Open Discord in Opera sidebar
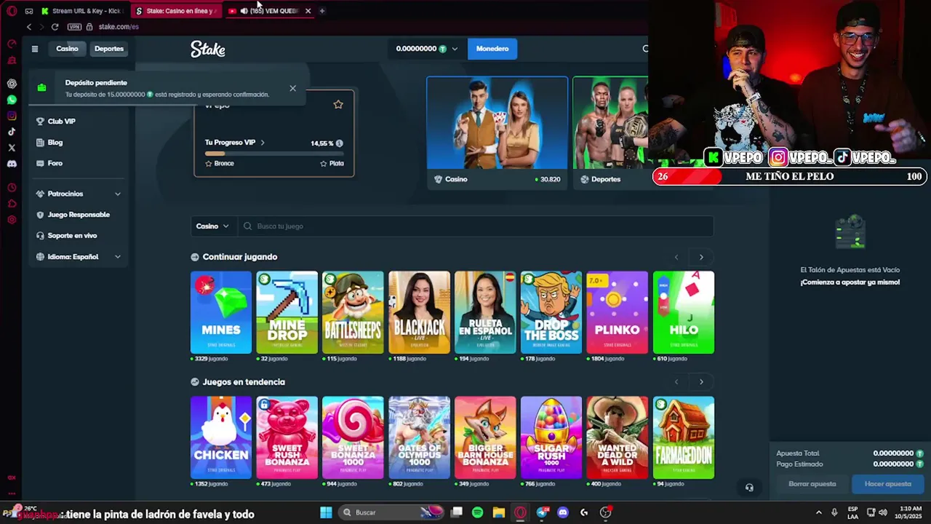Screen dimensions: 931x524 click(12, 164)
